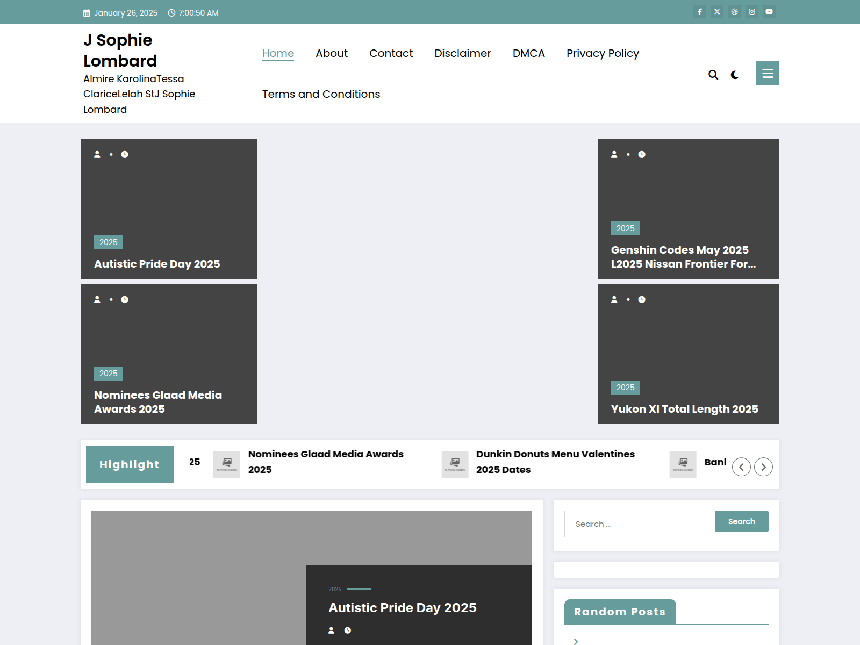Open Terms and Conditions page

tap(321, 94)
